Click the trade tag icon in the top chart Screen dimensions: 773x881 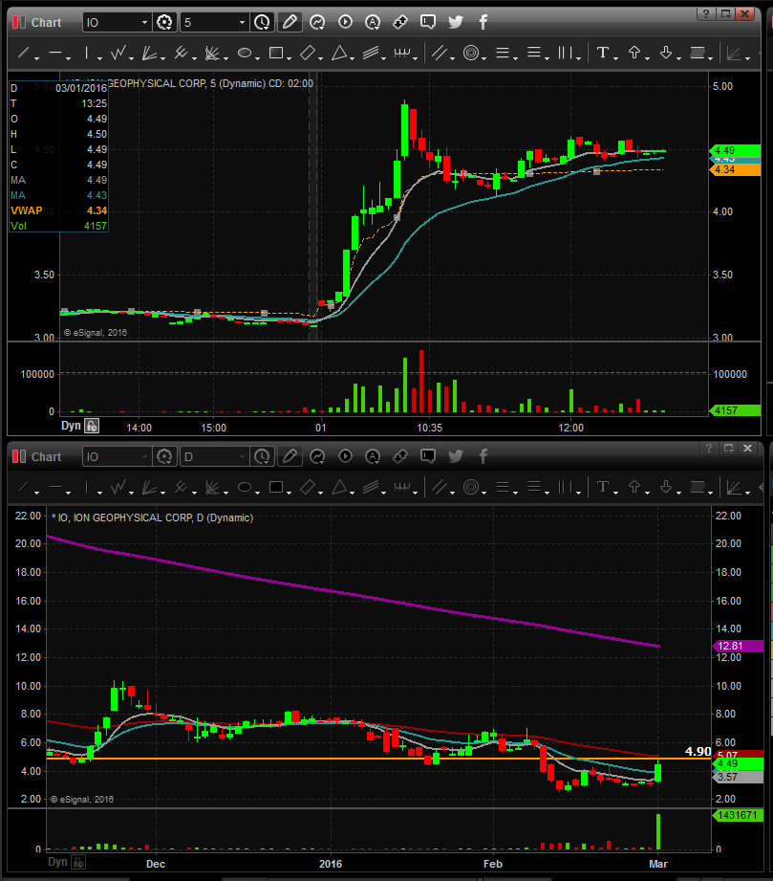click(x=399, y=22)
